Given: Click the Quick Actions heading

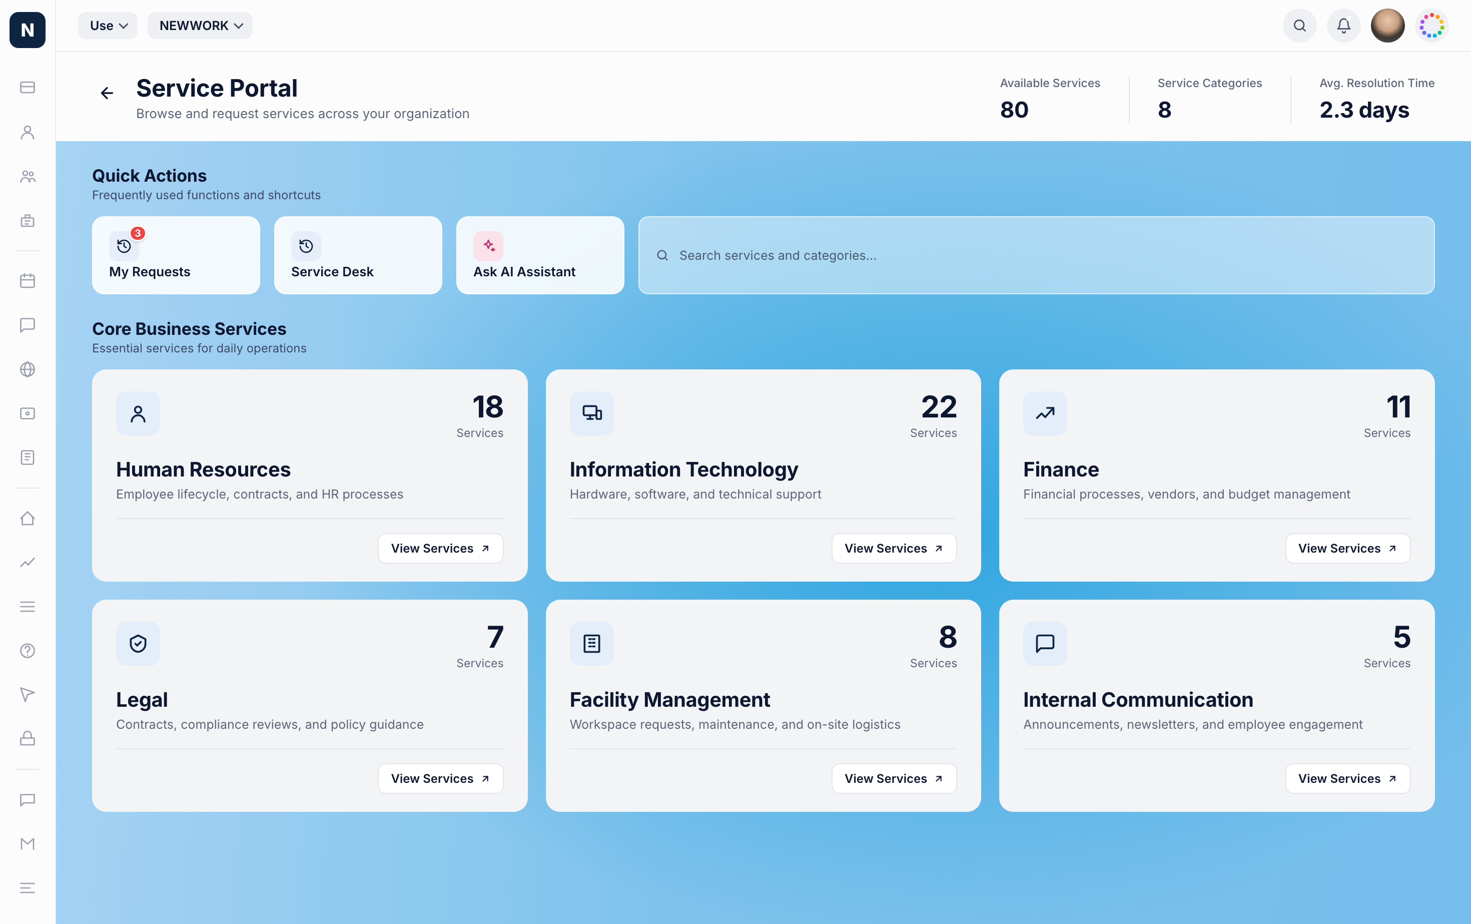Looking at the screenshot, I should (x=150, y=176).
